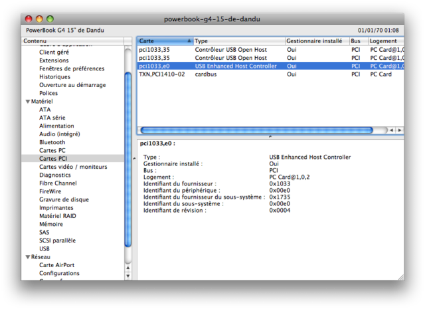Viewport: 425px width, 309px height.
Task: Select FireWire entry
Action: [x=50, y=191]
